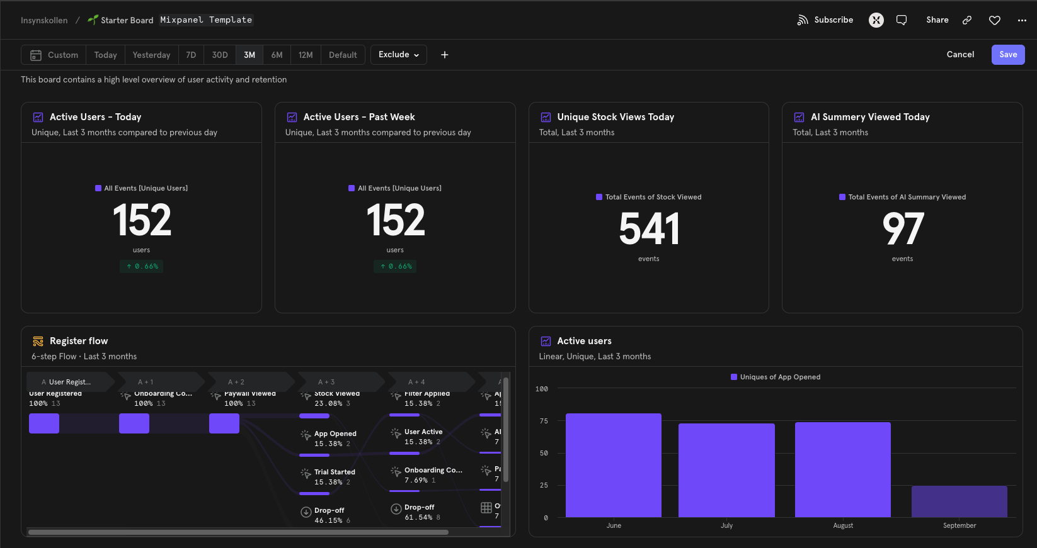
Task: Click the grid table icon in flow
Action: click(x=486, y=507)
